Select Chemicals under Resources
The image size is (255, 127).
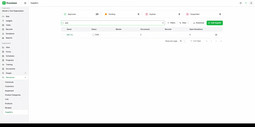coord(9,82)
